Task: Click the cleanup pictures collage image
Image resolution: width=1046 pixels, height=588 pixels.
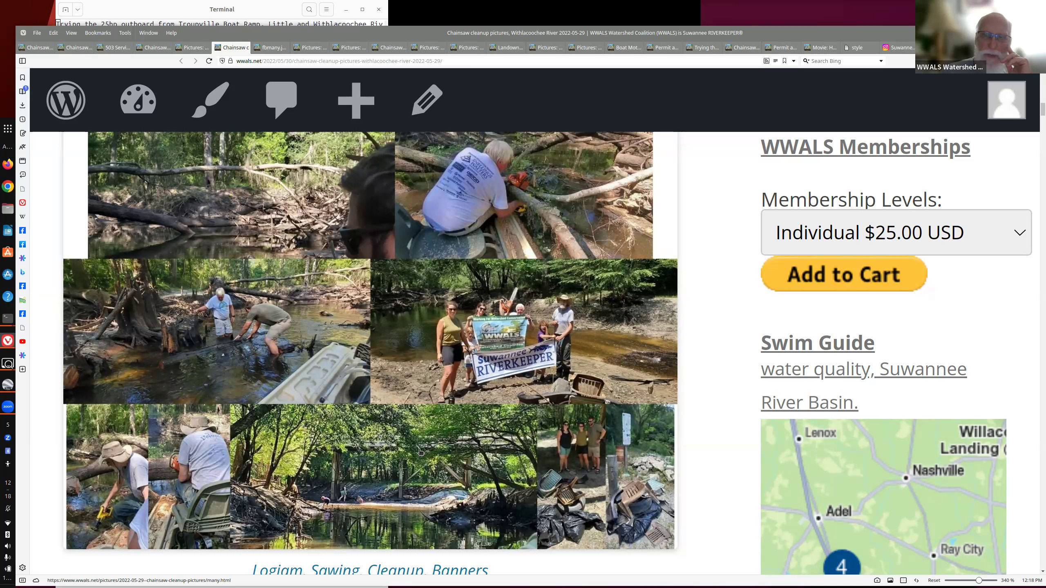Action: coord(370,340)
